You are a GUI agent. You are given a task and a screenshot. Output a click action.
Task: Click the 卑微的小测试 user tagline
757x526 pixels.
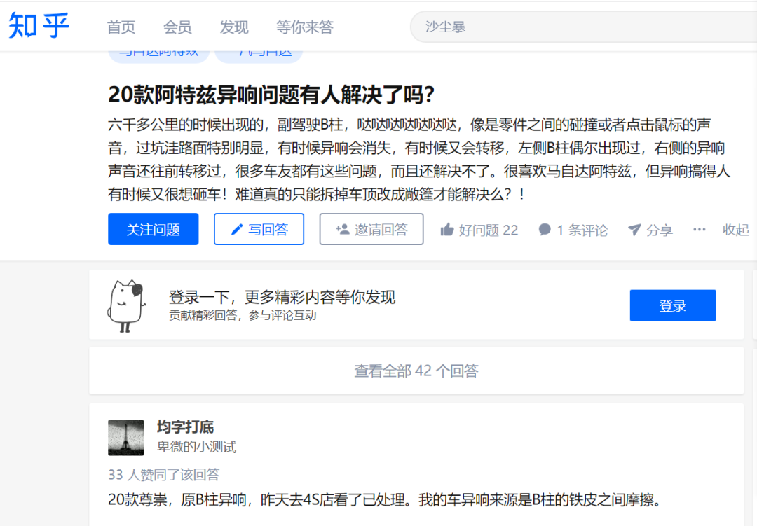[x=196, y=447]
